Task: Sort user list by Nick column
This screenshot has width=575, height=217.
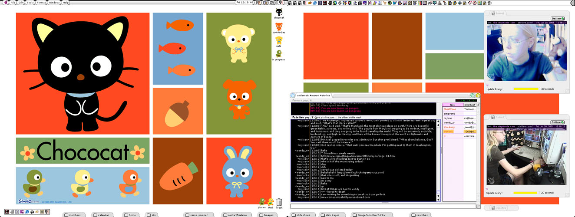Action: tap(452, 105)
